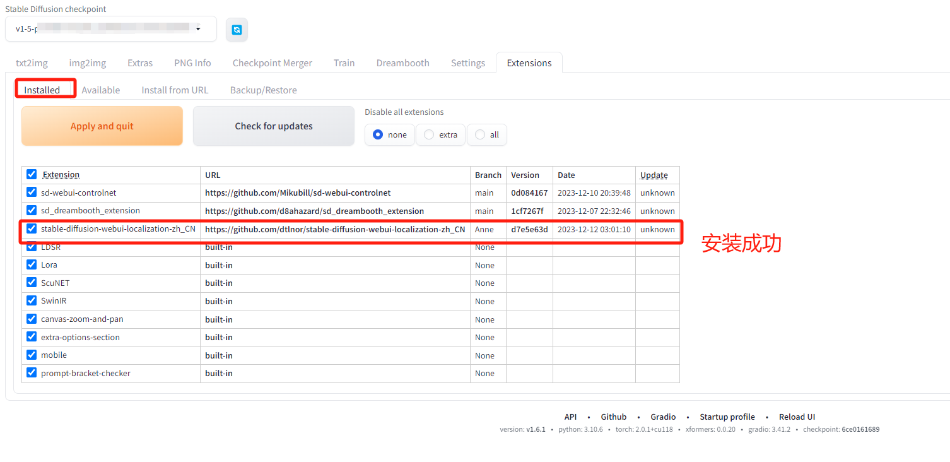Click the checkpoint hash 6ce0161689 in footer
950x462 pixels.
tap(860, 429)
